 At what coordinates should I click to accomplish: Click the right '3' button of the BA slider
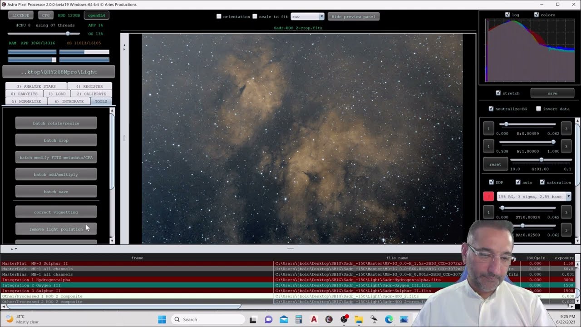tap(566, 230)
